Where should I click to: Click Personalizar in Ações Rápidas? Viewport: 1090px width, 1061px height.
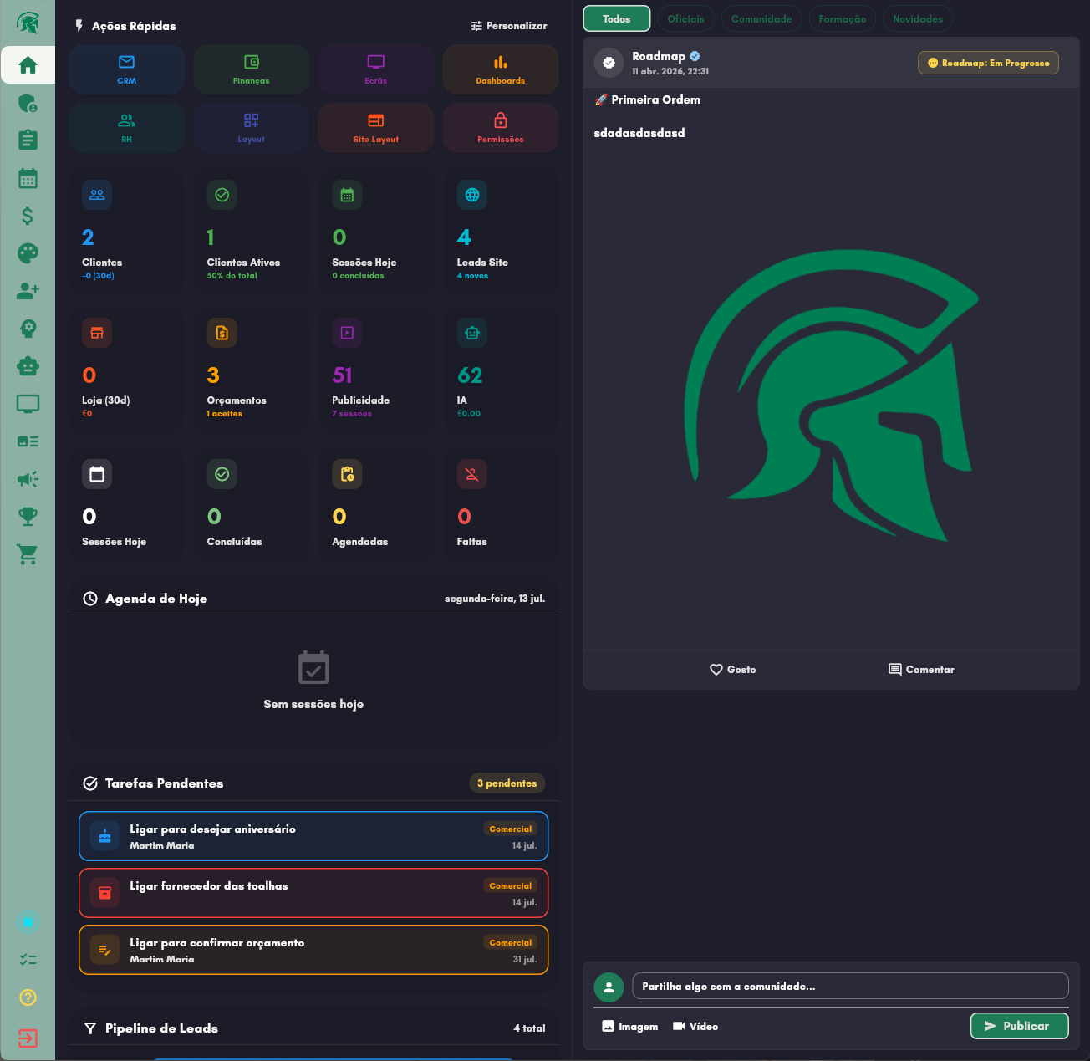[x=509, y=26]
